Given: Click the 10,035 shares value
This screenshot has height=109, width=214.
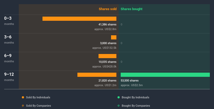Looking at the screenshot, I should tap(107, 62).
